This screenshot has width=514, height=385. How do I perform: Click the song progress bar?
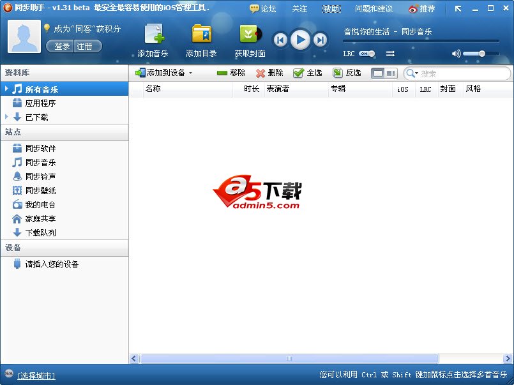click(421, 42)
